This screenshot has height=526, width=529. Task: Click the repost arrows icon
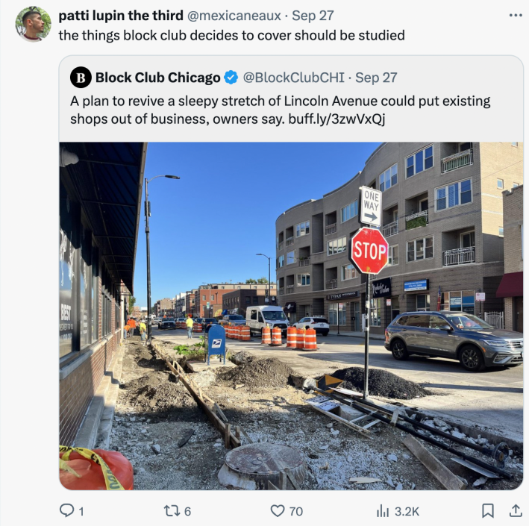pyautogui.click(x=172, y=510)
